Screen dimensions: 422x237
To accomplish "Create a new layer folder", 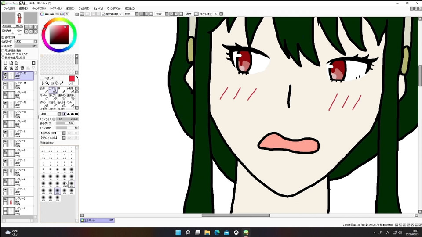I will 17,63.
